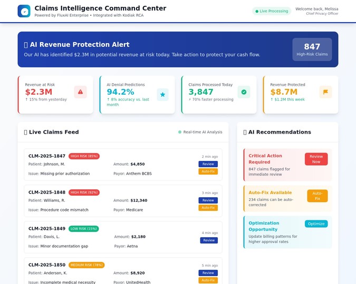356x284 pixels.
Task: Click payor Anthem BCBS
Action: pos(139,174)
